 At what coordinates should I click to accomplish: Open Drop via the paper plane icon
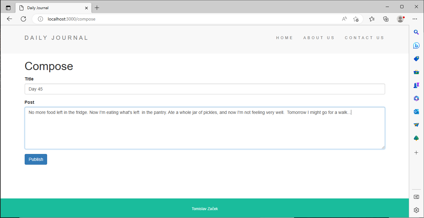416,125
